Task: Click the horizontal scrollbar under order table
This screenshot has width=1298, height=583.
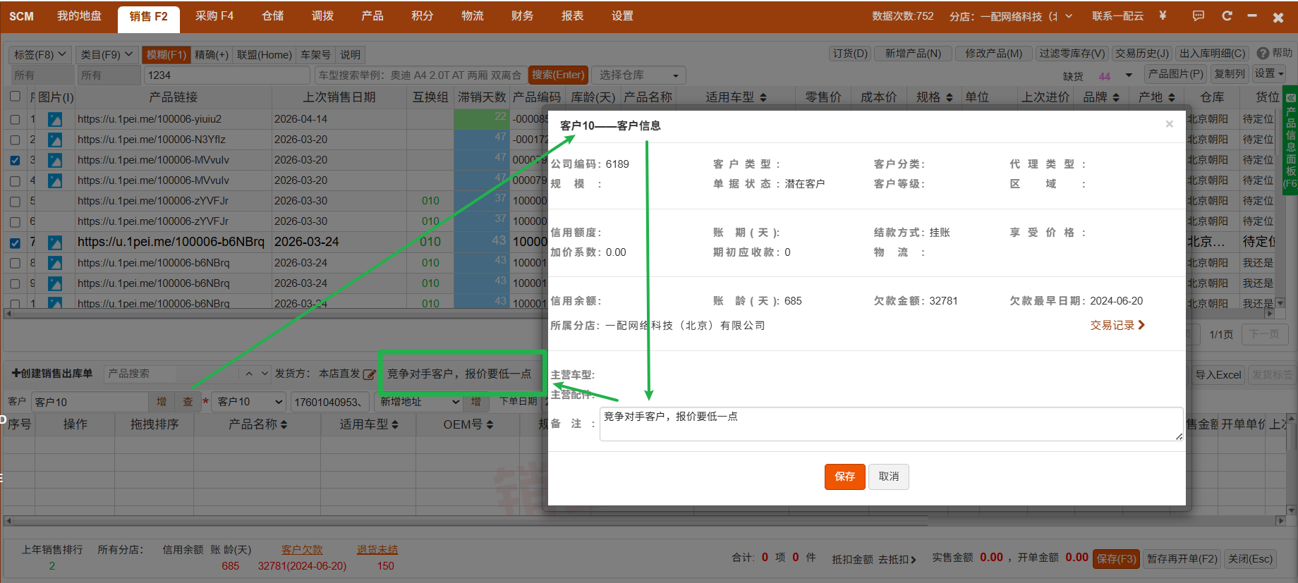Action: (x=466, y=521)
